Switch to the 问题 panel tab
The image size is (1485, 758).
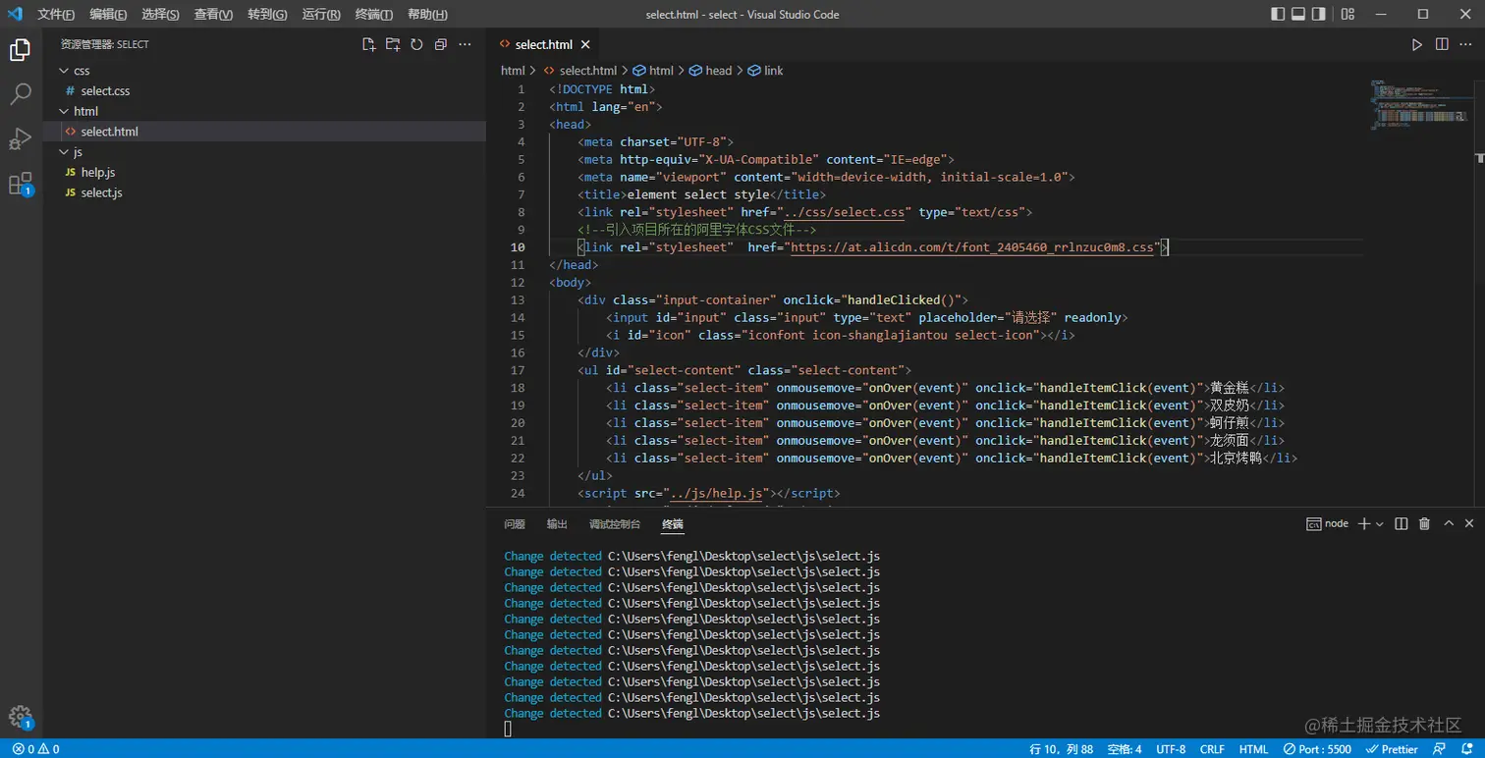(515, 524)
